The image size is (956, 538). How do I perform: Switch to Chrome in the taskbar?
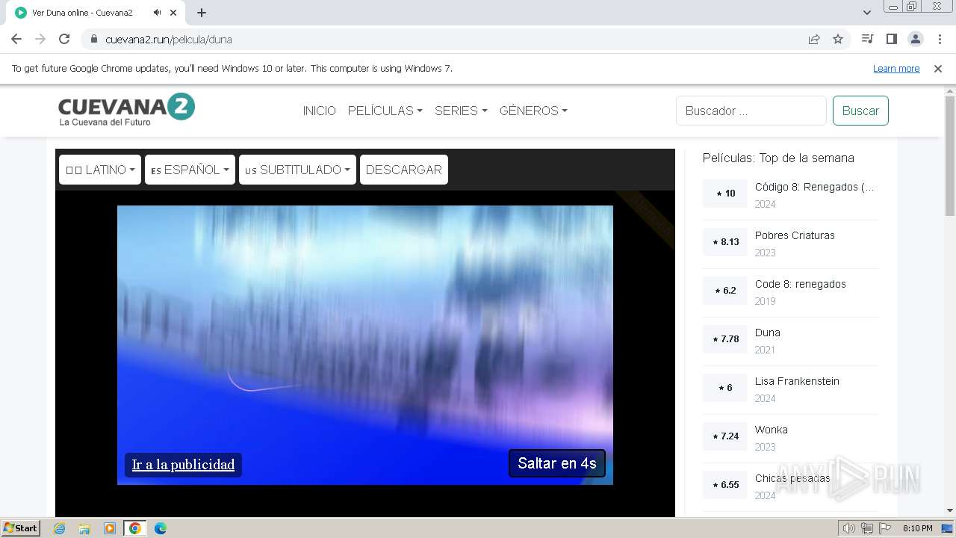[134, 528]
